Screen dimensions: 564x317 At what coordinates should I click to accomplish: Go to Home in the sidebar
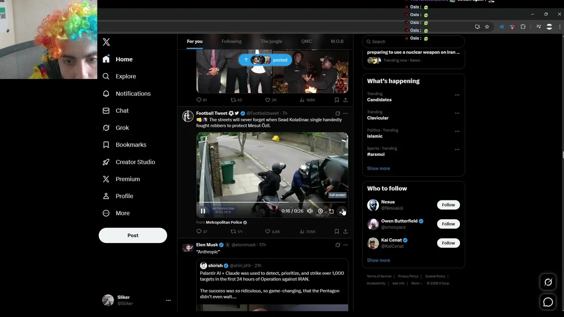pos(118,59)
